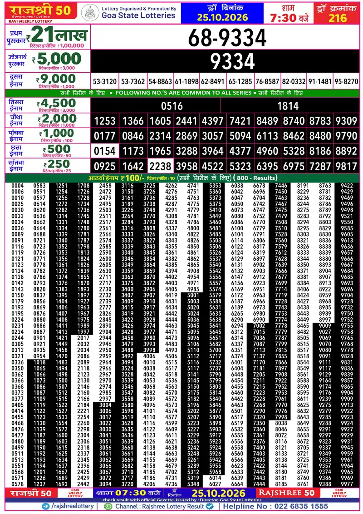Select third prize number 0516

coord(172,106)
